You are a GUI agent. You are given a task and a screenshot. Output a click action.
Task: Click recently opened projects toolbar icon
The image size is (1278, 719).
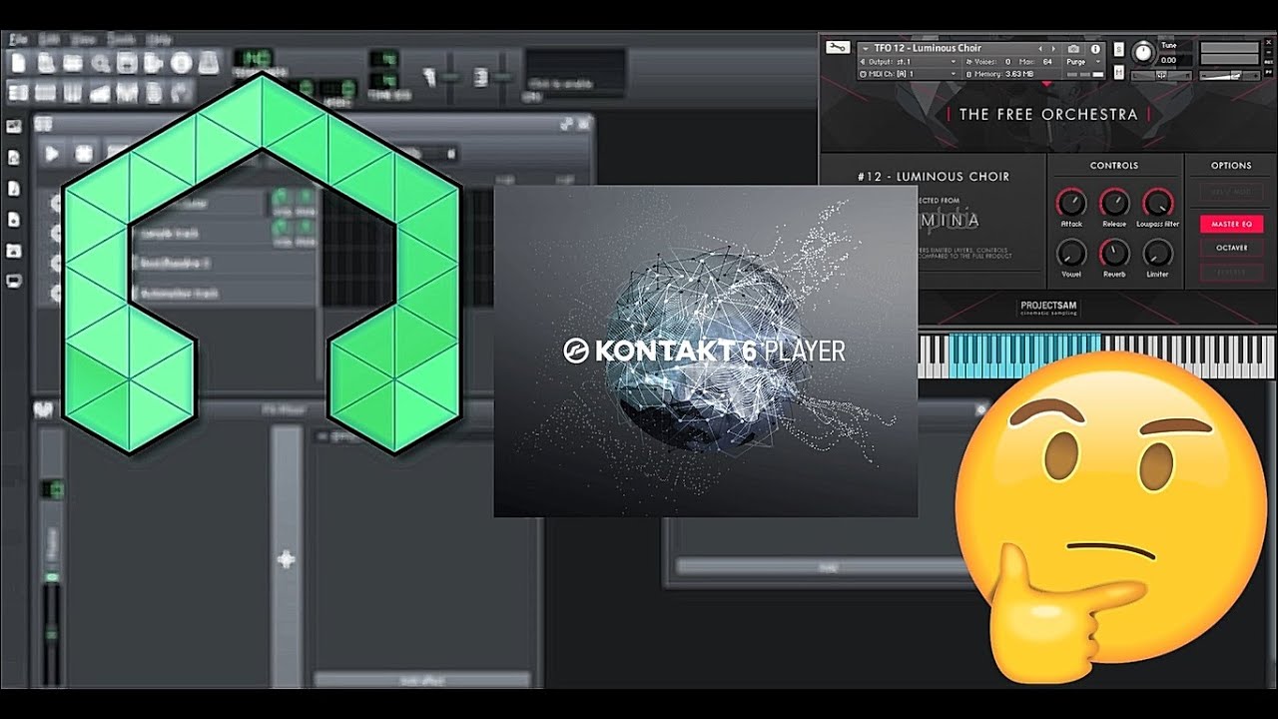(x=100, y=63)
